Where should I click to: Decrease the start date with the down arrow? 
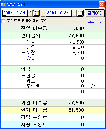pos(30,15)
